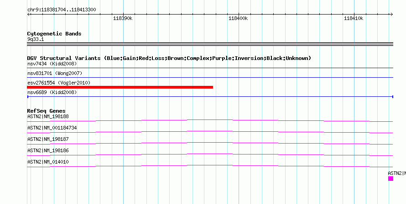Click the magenta NM_198187 intron line
Viewport: 406px width, 204px height.
(x=210, y=143)
